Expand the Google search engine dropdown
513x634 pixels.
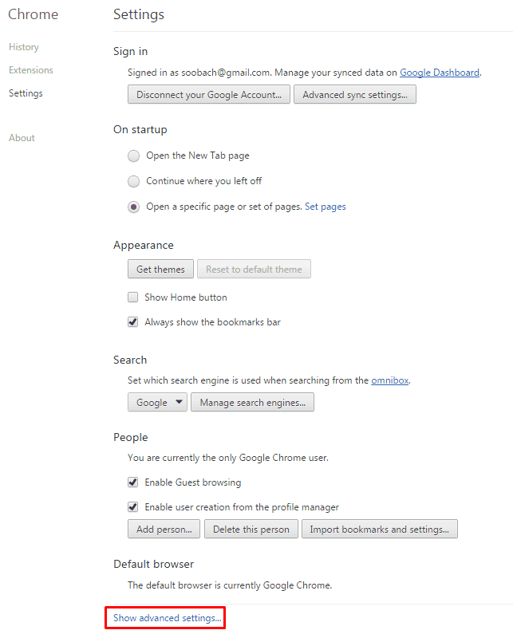[x=157, y=402]
